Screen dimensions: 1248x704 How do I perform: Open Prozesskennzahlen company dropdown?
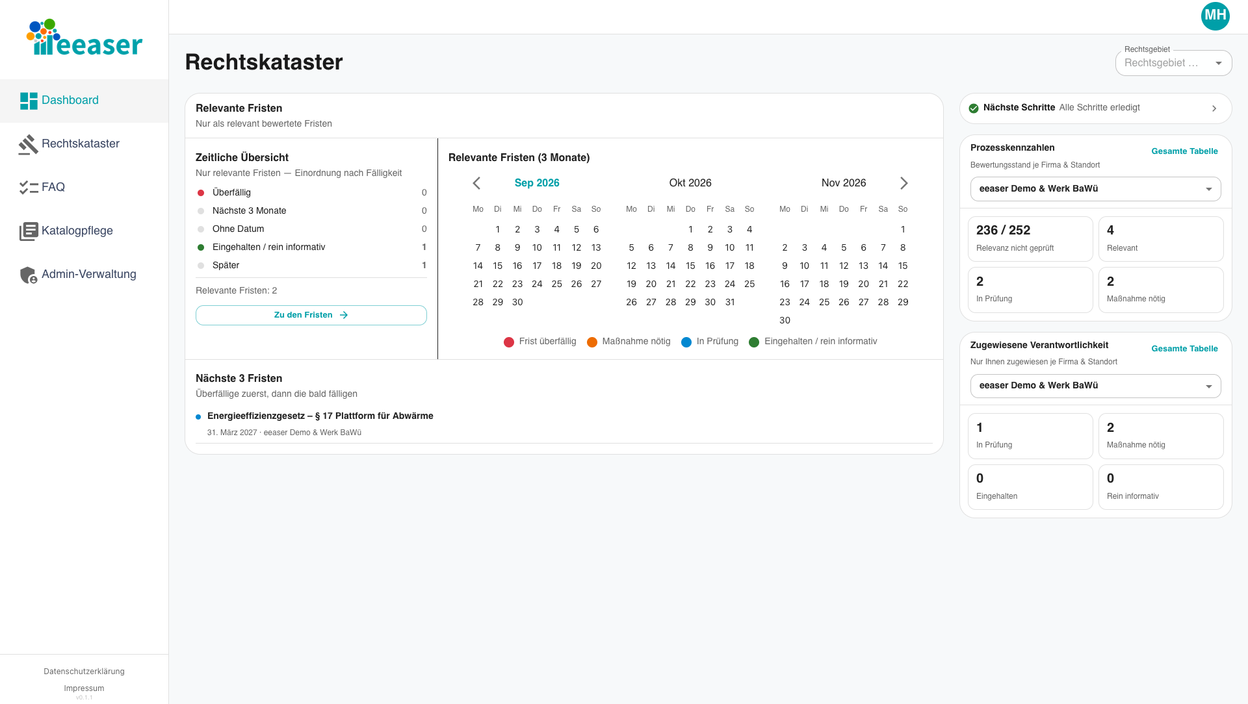point(1095,189)
